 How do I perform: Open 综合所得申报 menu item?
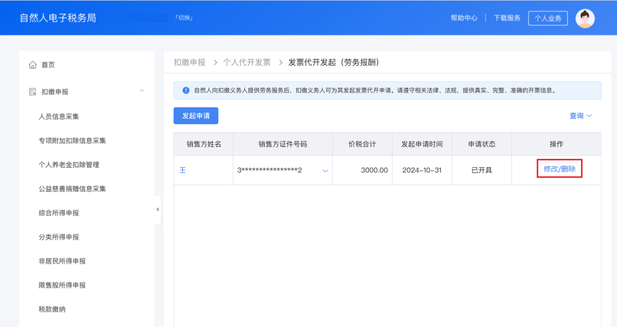tap(59, 213)
